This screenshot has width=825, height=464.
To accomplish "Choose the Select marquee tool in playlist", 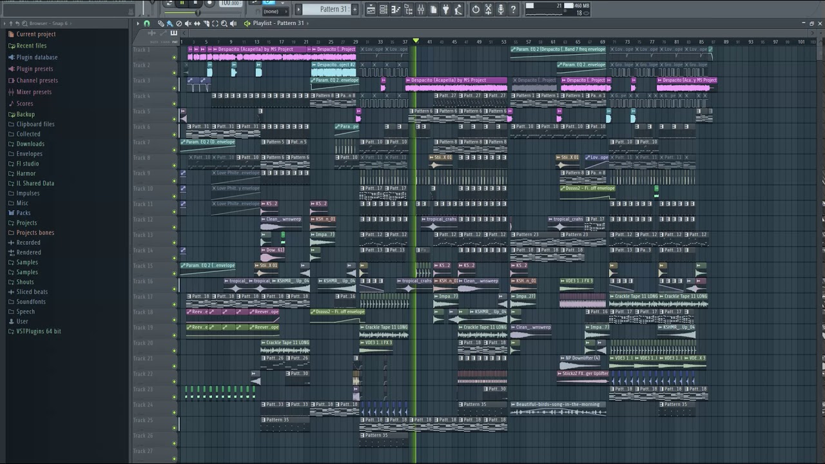I will [x=215, y=23].
